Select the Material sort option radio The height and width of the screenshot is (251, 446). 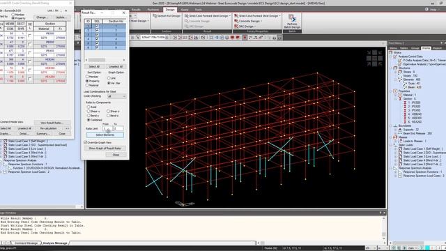coord(88,85)
